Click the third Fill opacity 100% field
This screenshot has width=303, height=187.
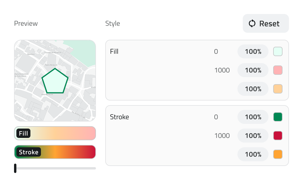pyautogui.click(x=253, y=89)
